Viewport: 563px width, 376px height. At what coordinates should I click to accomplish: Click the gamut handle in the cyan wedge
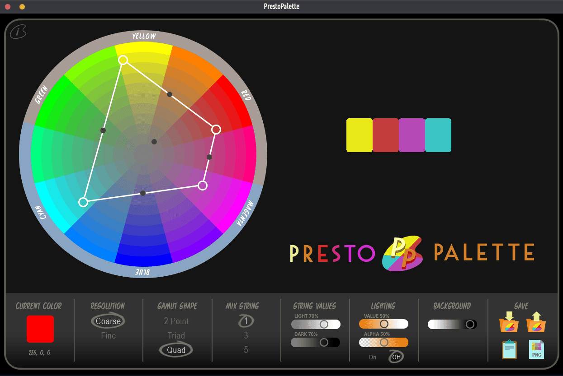coord(83,202)
